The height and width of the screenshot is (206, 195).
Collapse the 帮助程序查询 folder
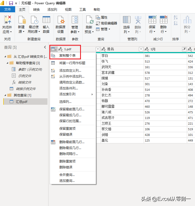[8, 63]
